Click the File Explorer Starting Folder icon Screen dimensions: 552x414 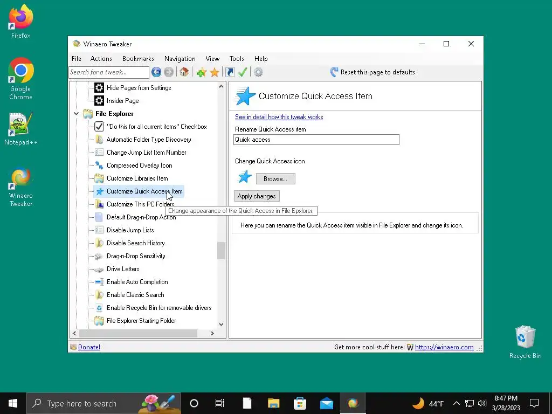pos(99,321)
